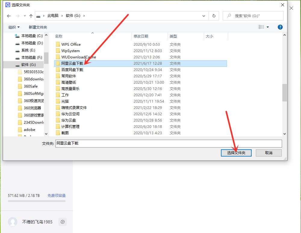301x233 pixels.
Task: Cancel the dialog with 取消
Action: click(x=269, y=153)
